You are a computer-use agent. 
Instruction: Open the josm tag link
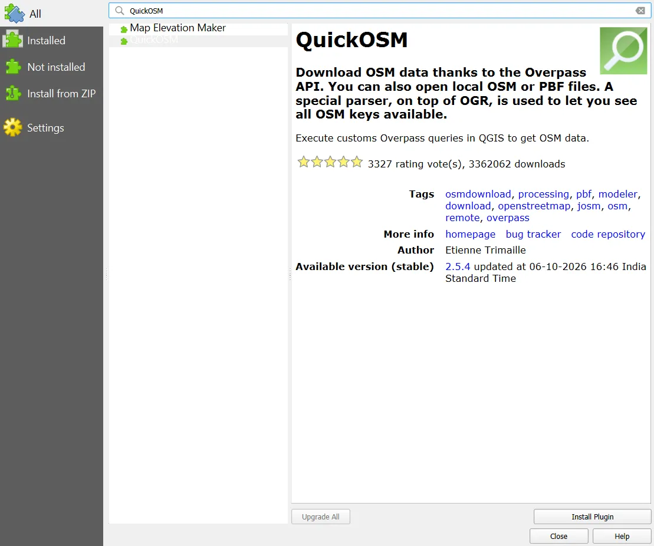point(589,206)
